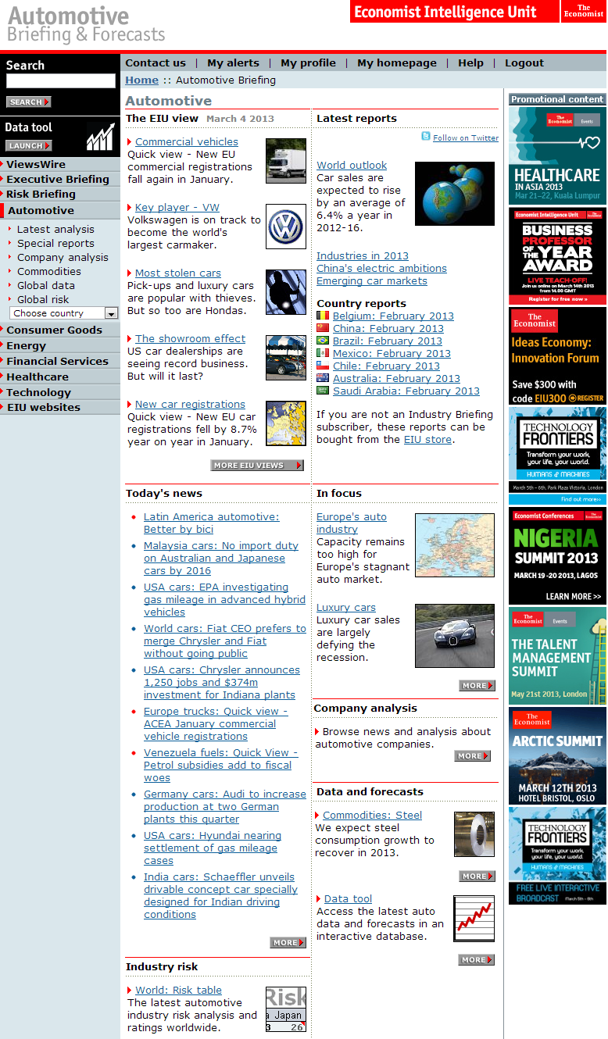Open My homepage from top menu
This screenshot has height=1039, width=608.
(x=397, y=63)
